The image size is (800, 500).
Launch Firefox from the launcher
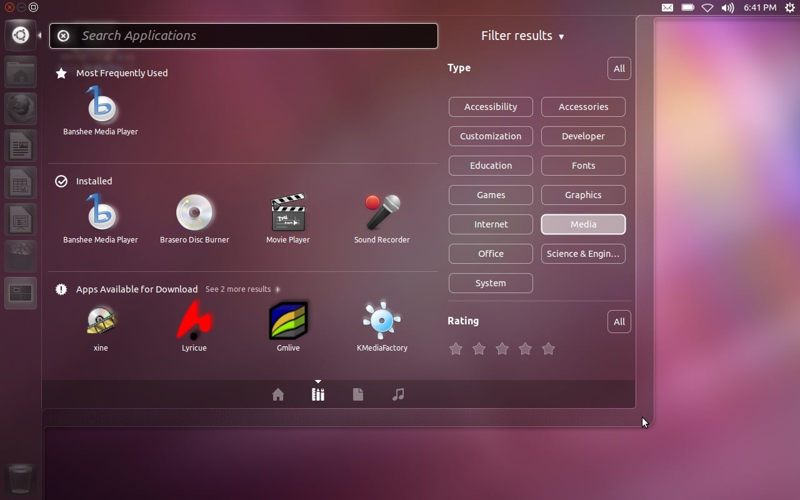click(21, 109)
